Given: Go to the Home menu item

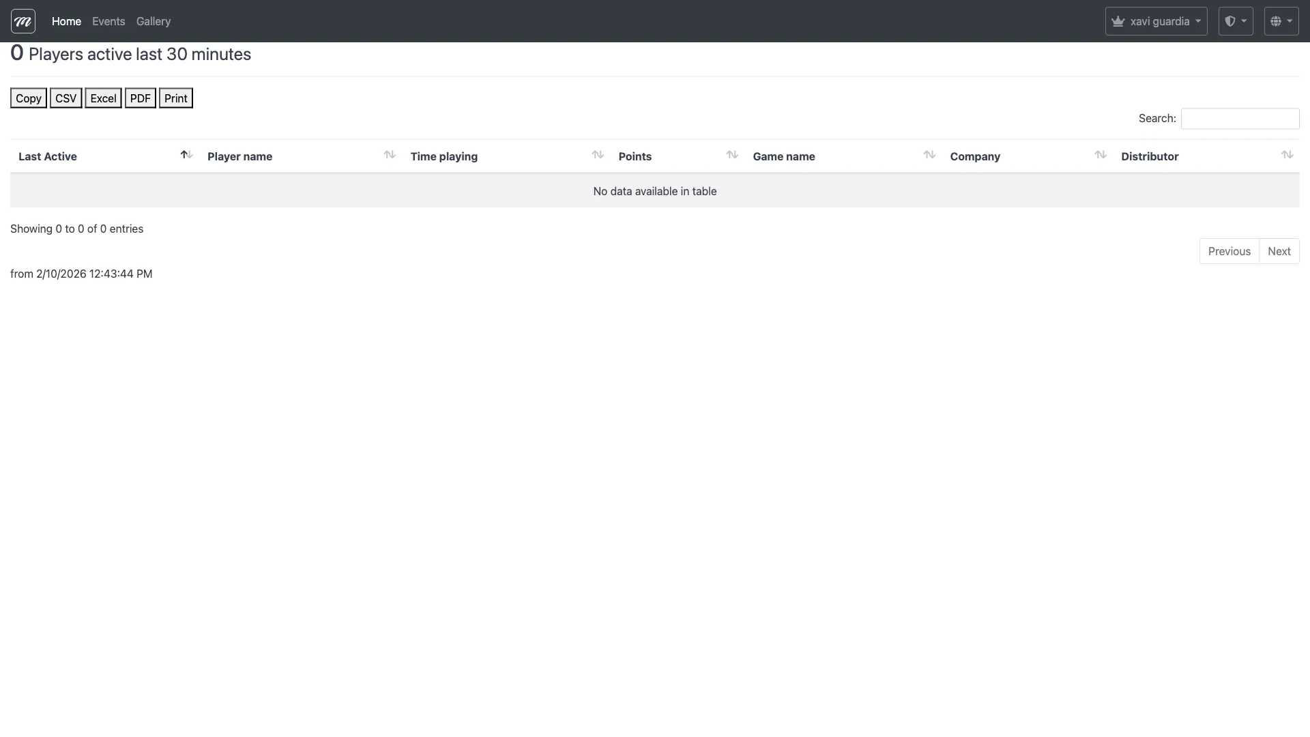Looking at the screenshot, I should (x=66, y=21).
